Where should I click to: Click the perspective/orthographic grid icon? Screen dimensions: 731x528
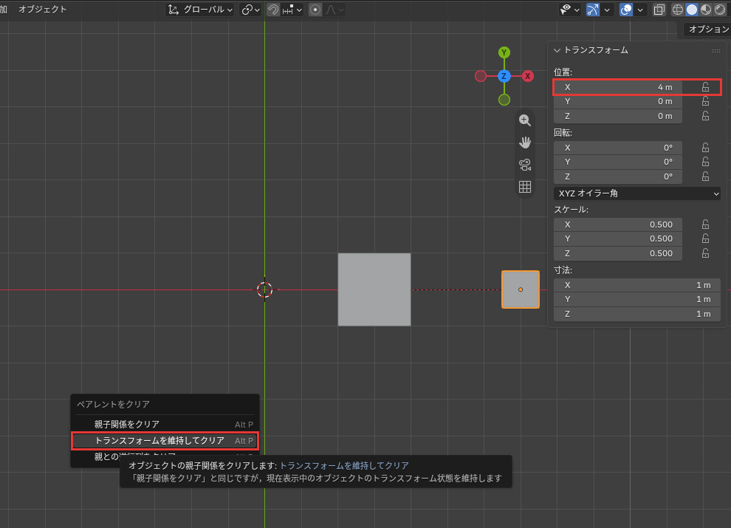(x=525, y=187)
